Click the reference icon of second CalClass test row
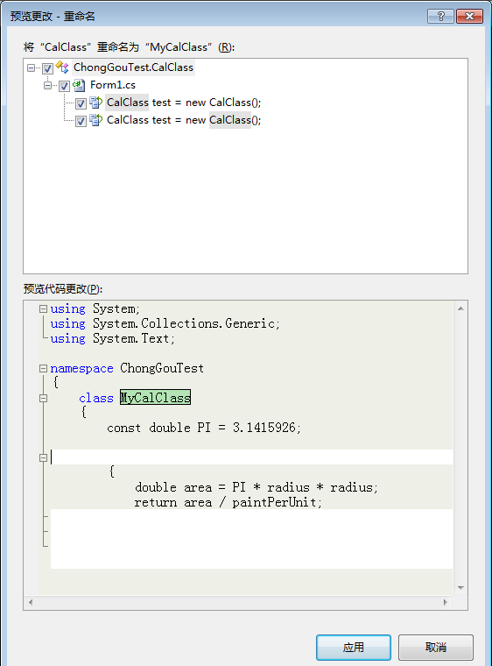This screenshot has width=492, height=666. coord(96,120)
